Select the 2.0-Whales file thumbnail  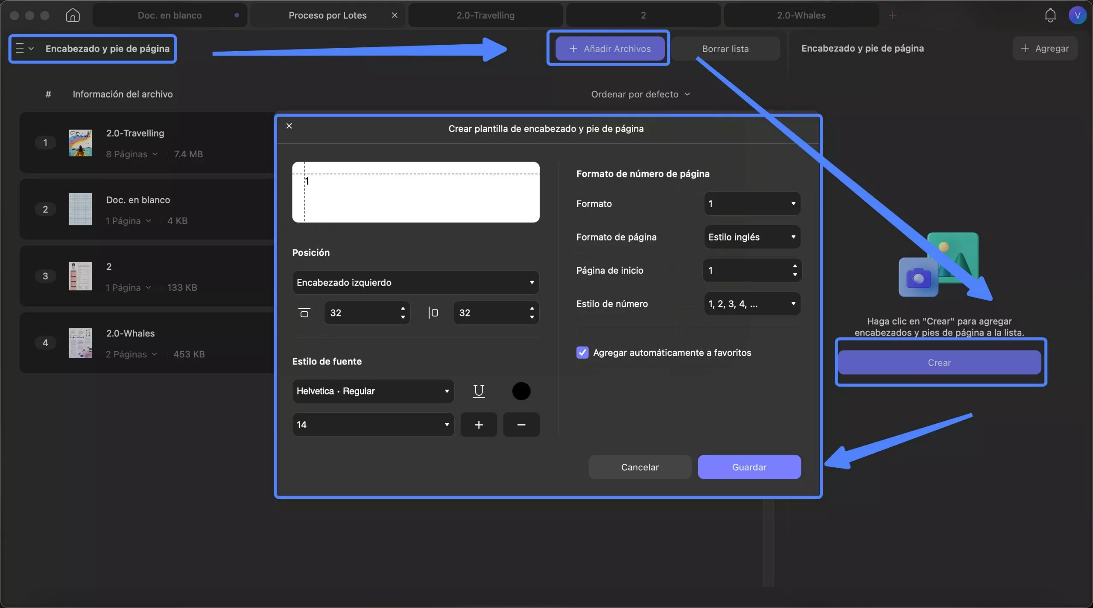click(x=80, y=343)
